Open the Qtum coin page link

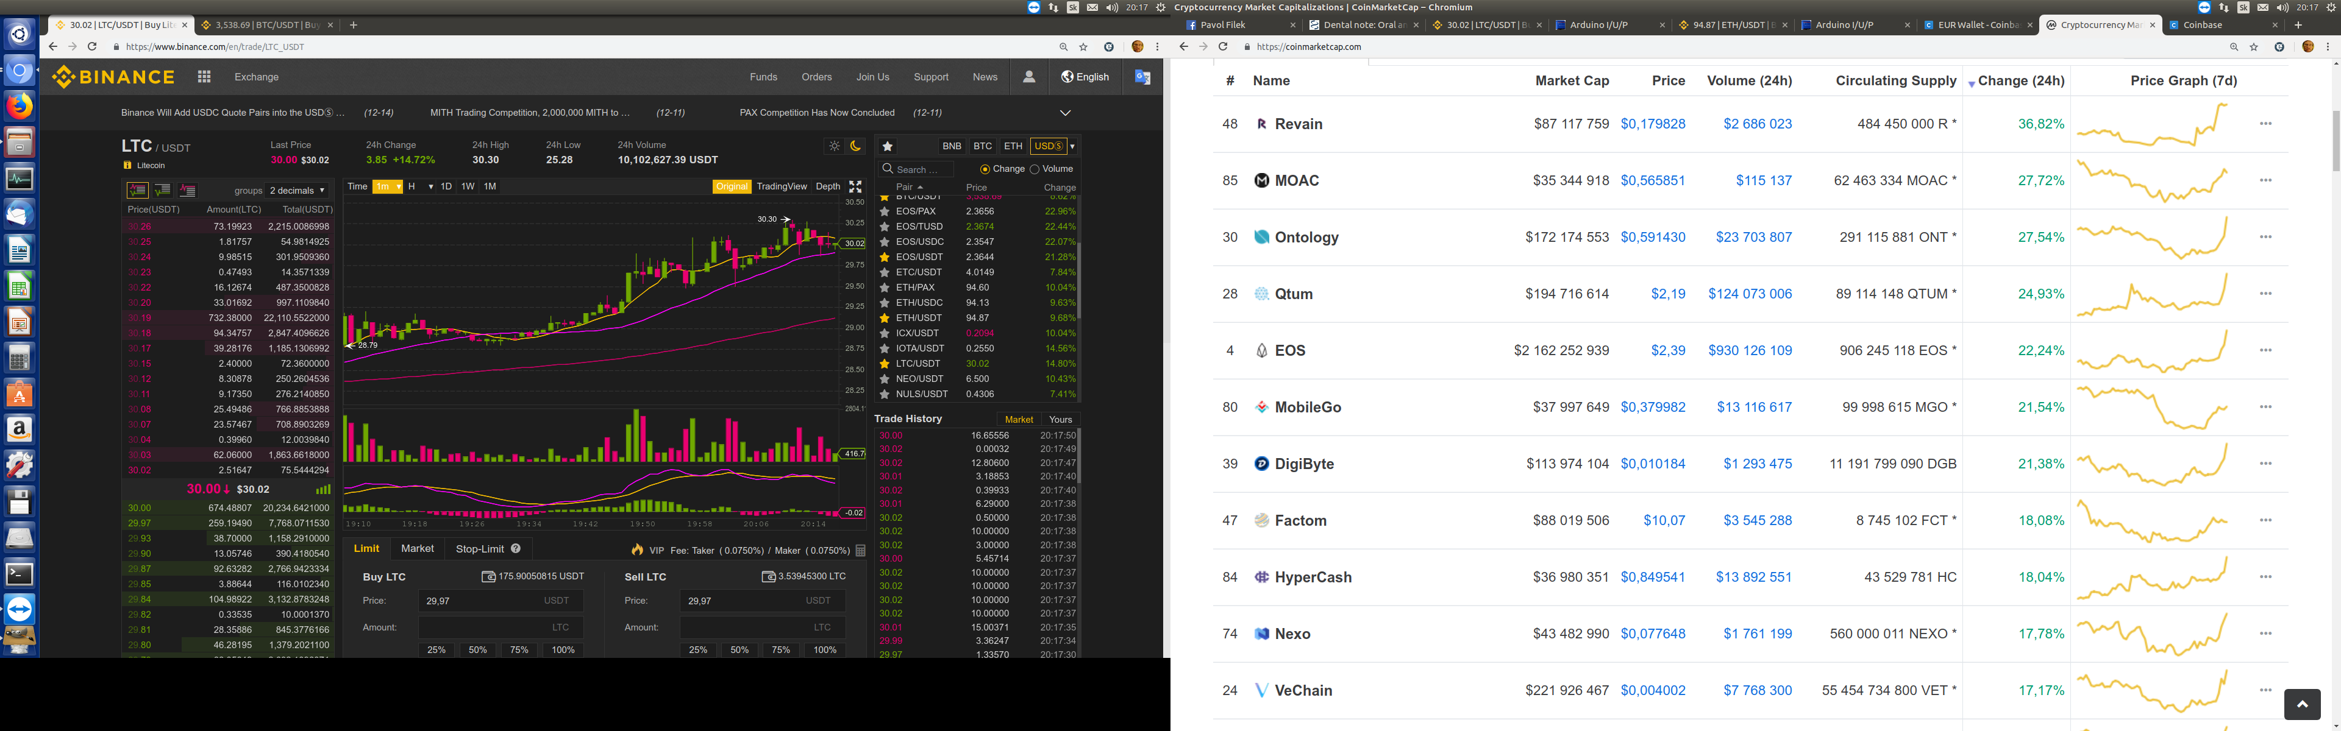(1293, 294)
